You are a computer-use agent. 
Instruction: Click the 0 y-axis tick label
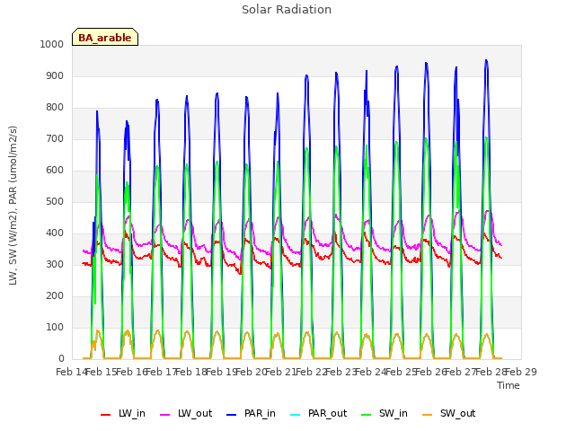point(61,359)
